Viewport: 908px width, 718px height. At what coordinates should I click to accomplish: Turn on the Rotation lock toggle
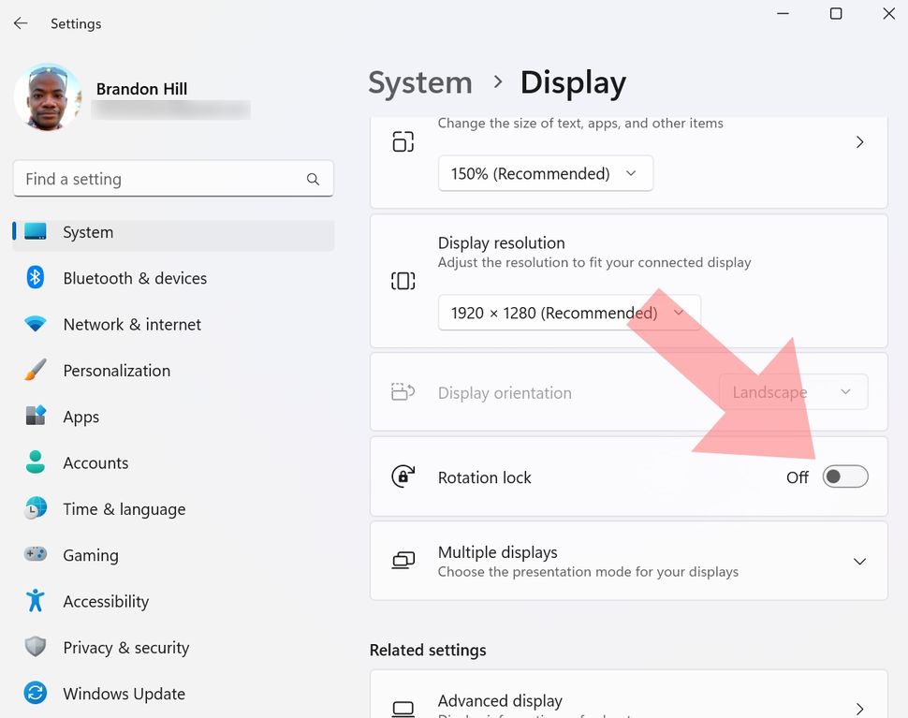[844, 476]
